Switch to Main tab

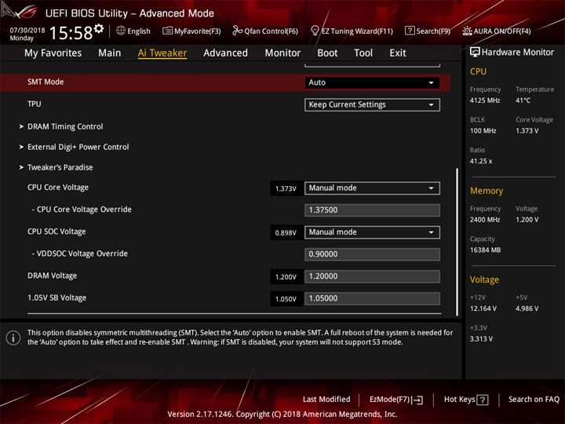pos(110,53)
